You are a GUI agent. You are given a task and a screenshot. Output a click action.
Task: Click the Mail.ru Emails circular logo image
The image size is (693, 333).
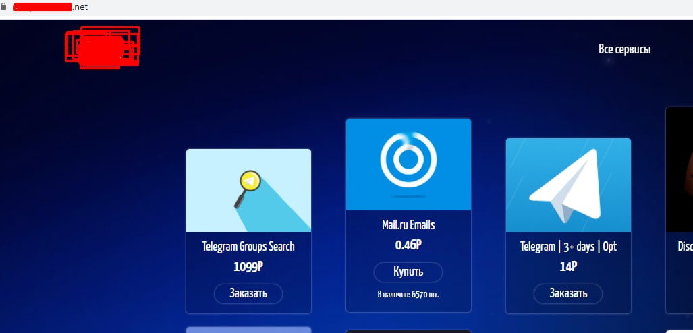[x=408, y=164]
